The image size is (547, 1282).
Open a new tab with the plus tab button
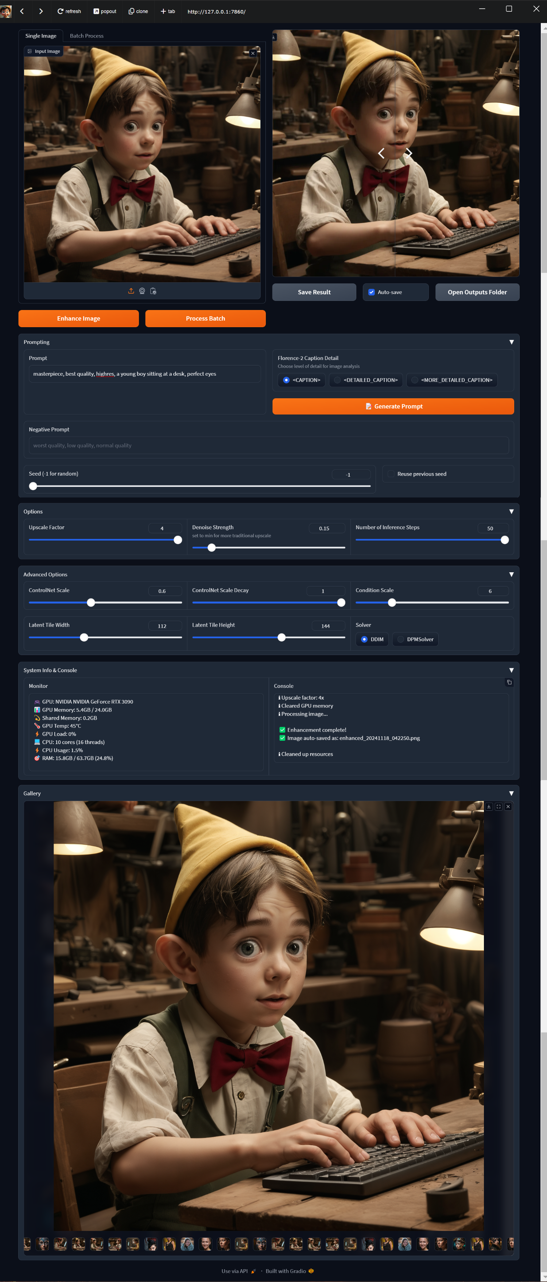click(x=168, y=11)
